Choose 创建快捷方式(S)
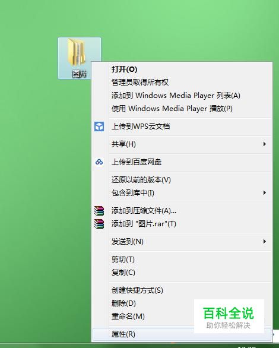This screenshot has width=279, height=348. tap(182, 290)
